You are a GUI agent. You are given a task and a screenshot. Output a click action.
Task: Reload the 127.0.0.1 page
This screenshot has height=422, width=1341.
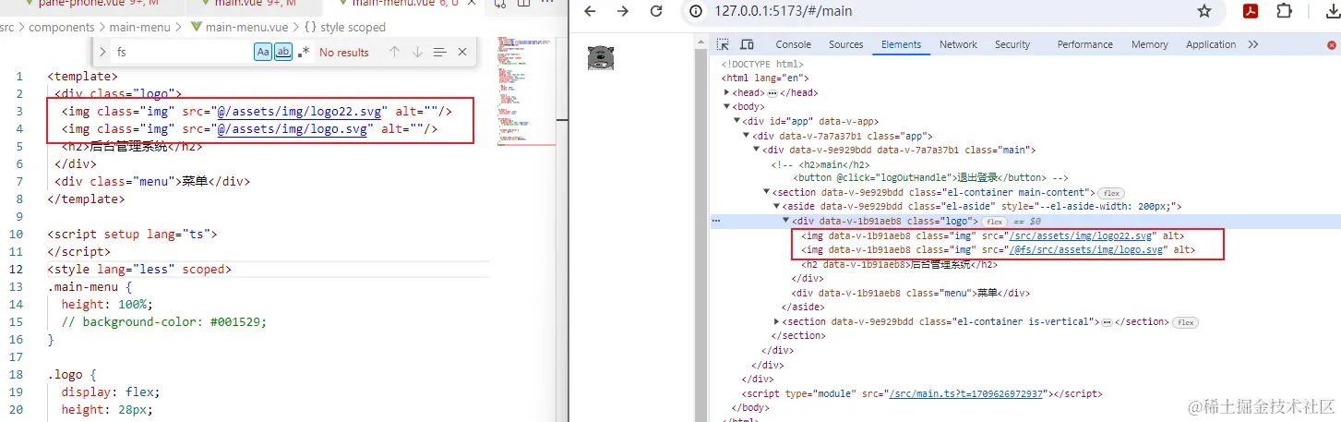pyautogui.click(x=656, y=11)
